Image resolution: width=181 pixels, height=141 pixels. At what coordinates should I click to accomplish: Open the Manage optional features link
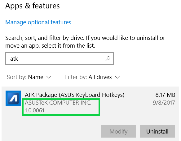[38, 22]
